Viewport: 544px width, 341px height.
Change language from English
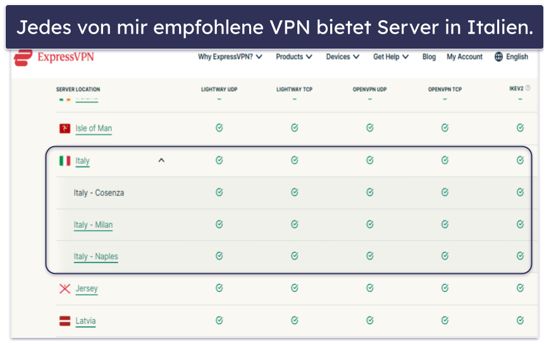point(517,56)
